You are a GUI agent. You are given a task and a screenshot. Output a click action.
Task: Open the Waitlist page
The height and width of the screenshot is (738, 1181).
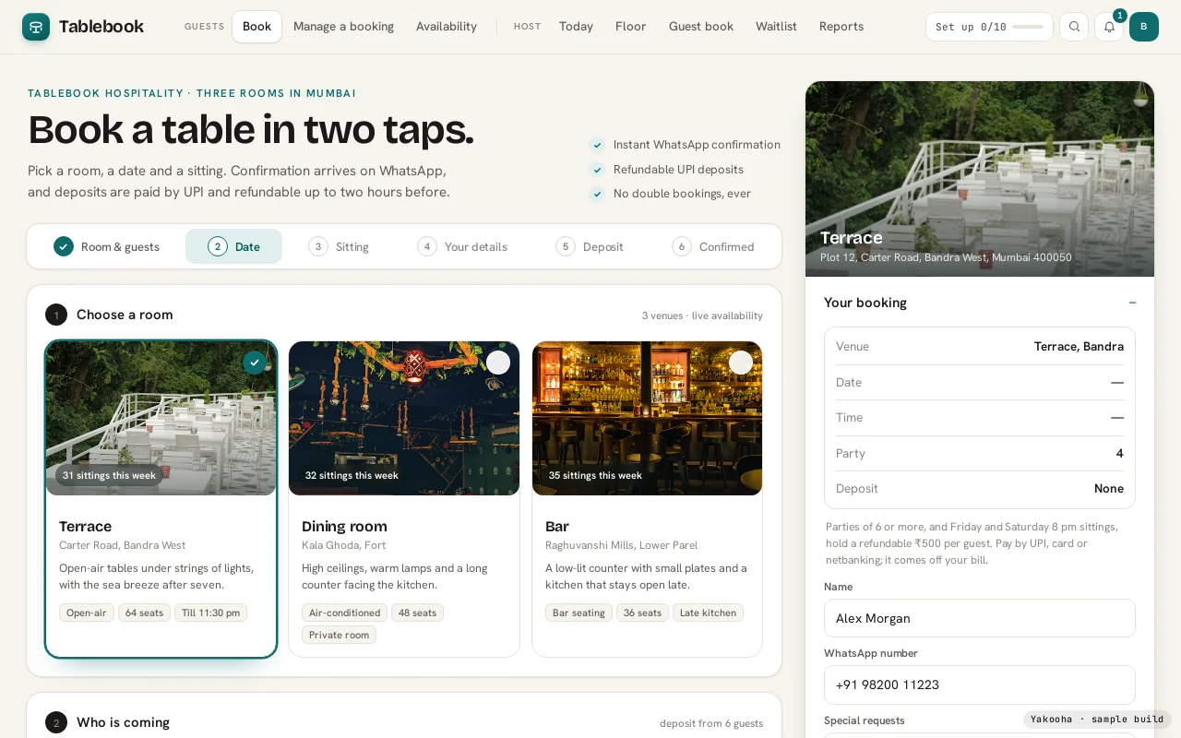(776, 27)
